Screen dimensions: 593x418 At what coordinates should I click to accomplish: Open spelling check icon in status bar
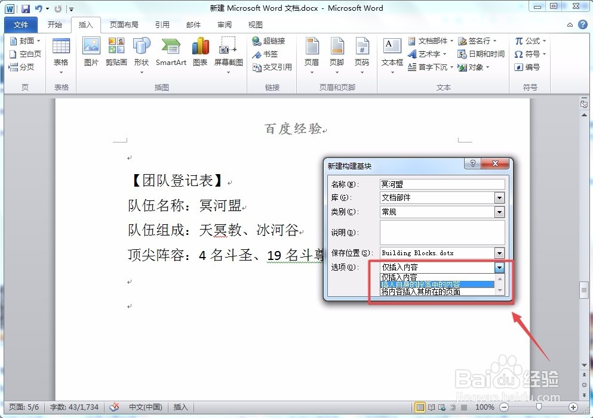114,407
